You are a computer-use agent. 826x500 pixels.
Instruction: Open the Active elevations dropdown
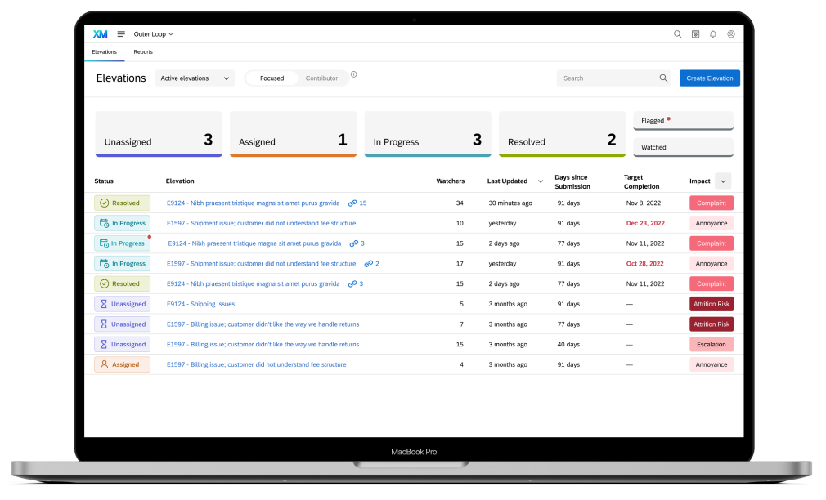click(195, 78)
